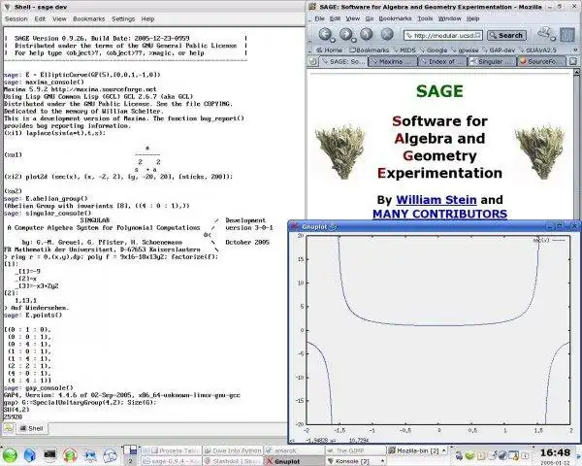Switch to the SAGE: So... tab

pyautogui.click(x=343, y=61)
